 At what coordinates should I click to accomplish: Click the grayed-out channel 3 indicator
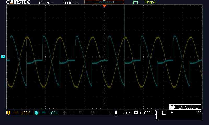point(65,113)
